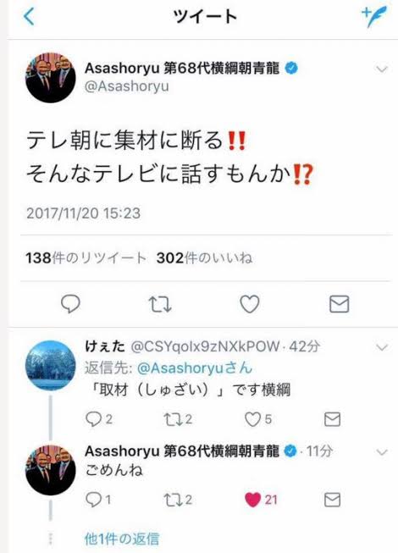Open options chevron on main tweet
The image size is (398, 553).
tap(382, 69)
